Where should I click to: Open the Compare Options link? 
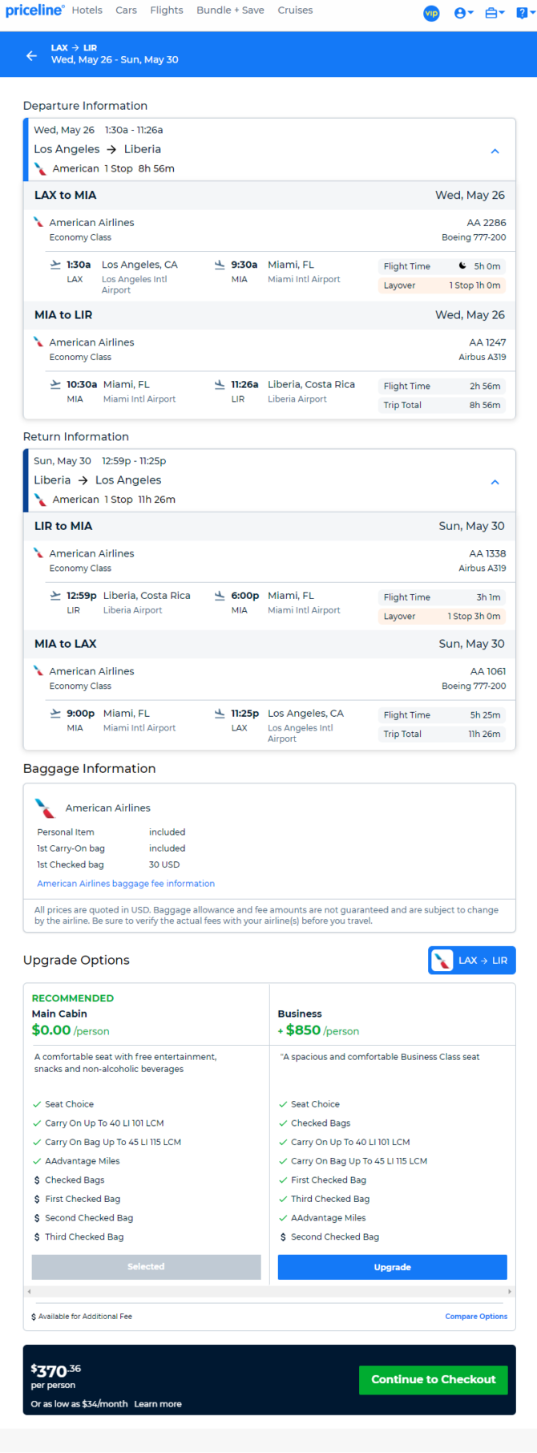pos(476,1316)
